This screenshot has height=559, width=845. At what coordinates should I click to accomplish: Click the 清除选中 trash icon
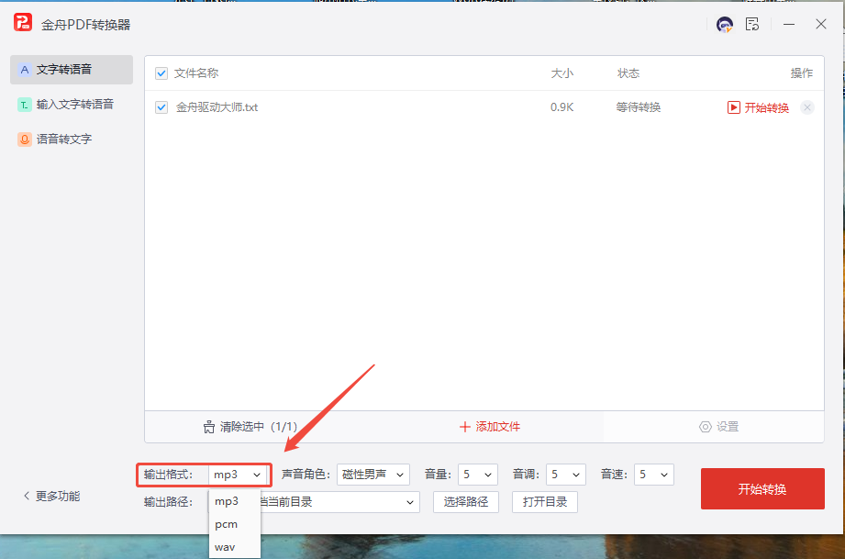click(209, 428)
